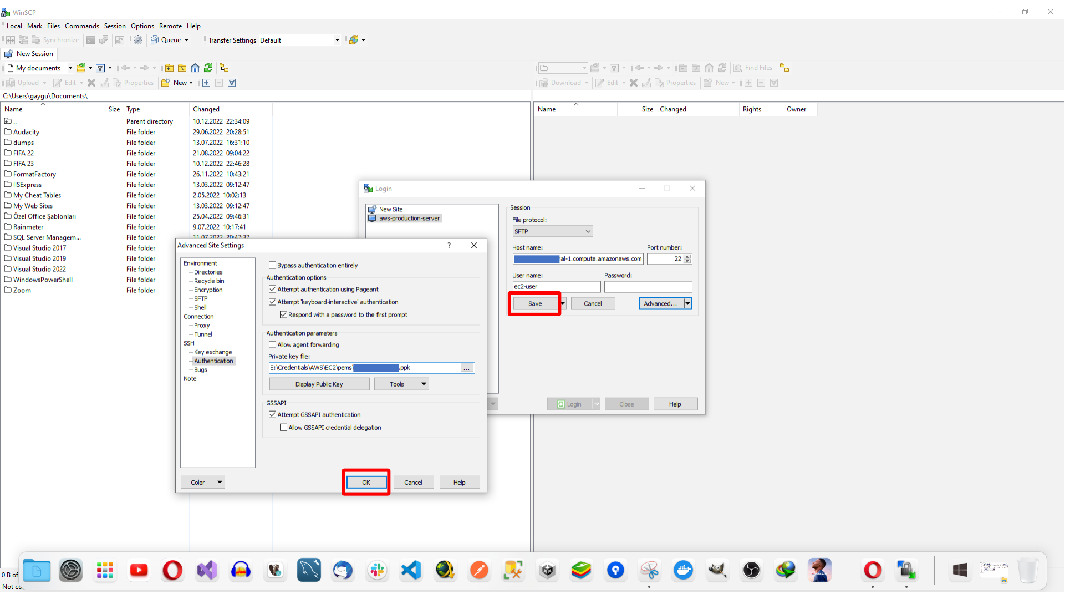Open the Queue dropdown arrow
This screenshot has width=1065, height=599.
[186, 40]
